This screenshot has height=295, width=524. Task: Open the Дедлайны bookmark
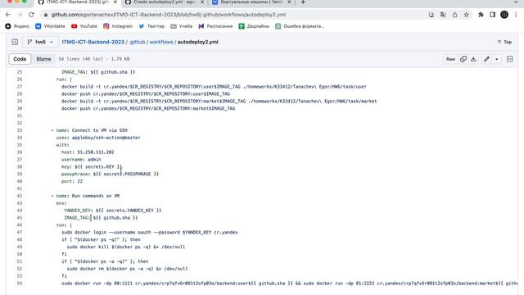click(254, 26)
